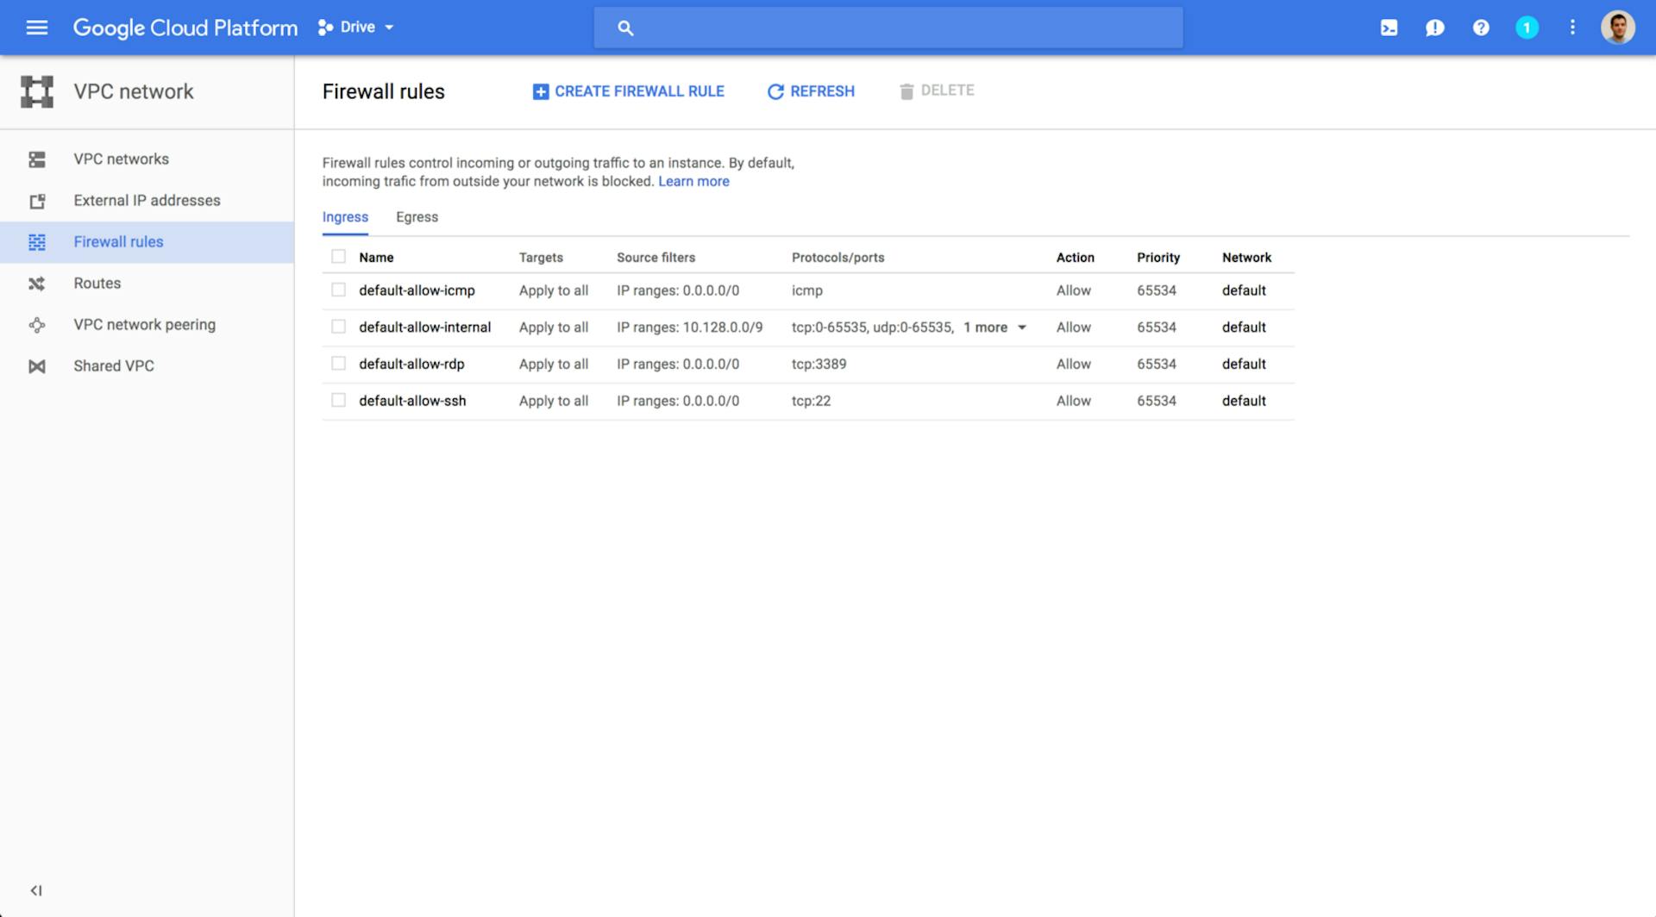
Task: Open the Learn more link
Action: [x=693, y=181]
